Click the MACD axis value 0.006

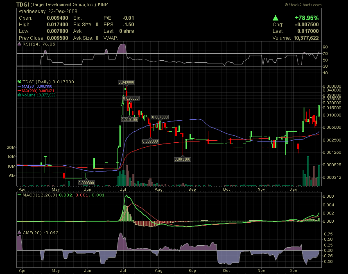coord(328,196)
